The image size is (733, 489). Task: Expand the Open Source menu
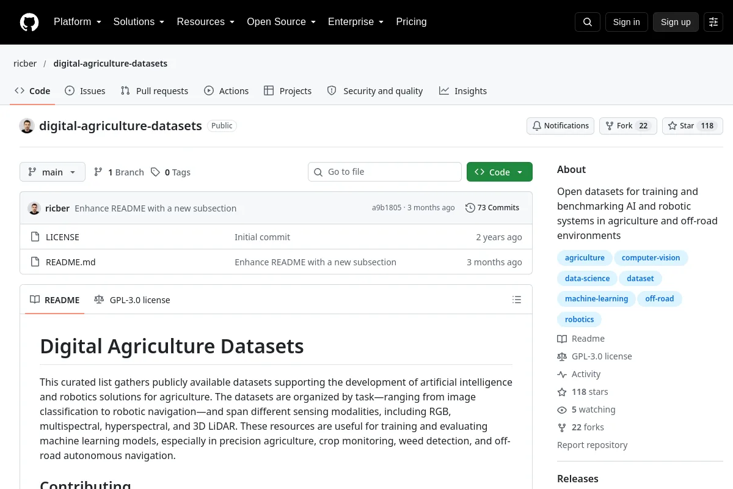[x=281, y=22]
